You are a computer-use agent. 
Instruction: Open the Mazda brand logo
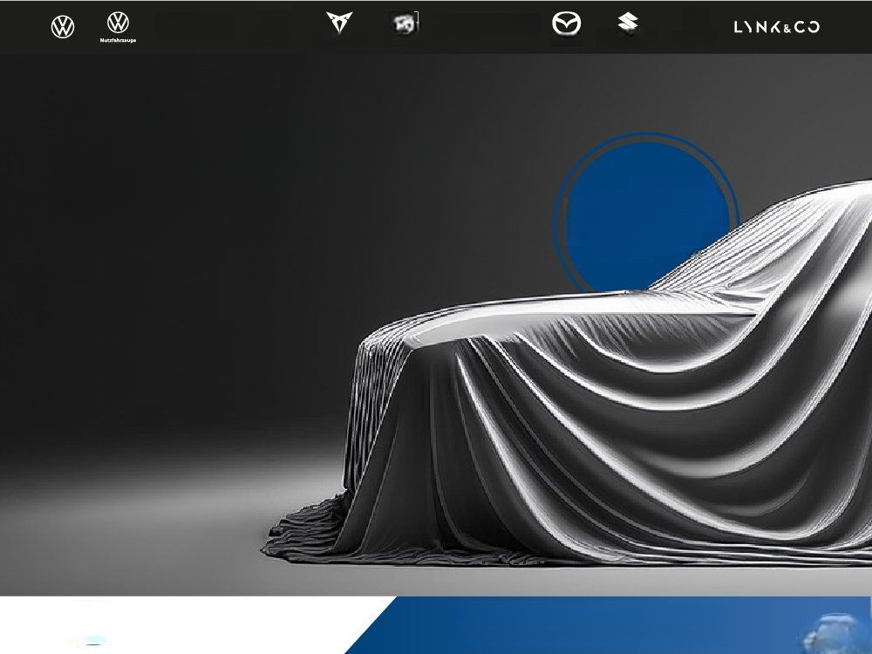[x=566, y=24]
